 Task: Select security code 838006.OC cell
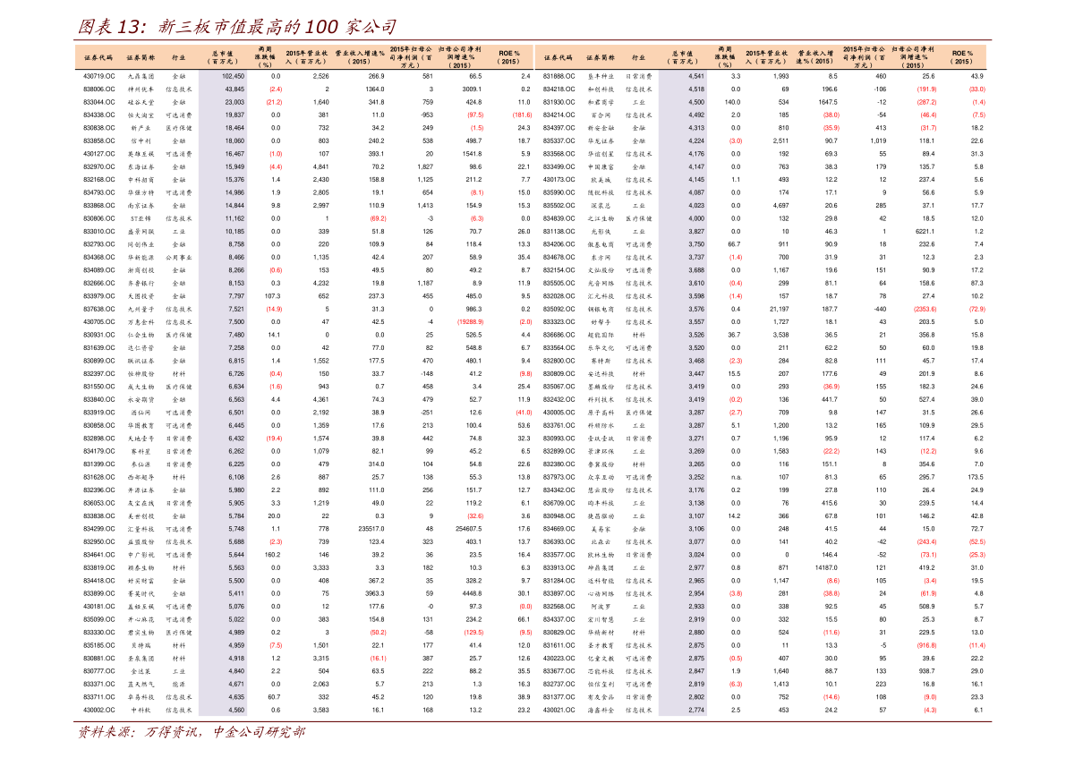[x=98, y=89]
